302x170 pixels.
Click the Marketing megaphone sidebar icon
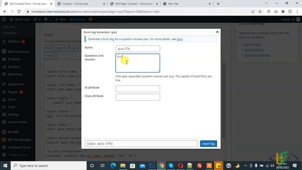tap(4, 74)
